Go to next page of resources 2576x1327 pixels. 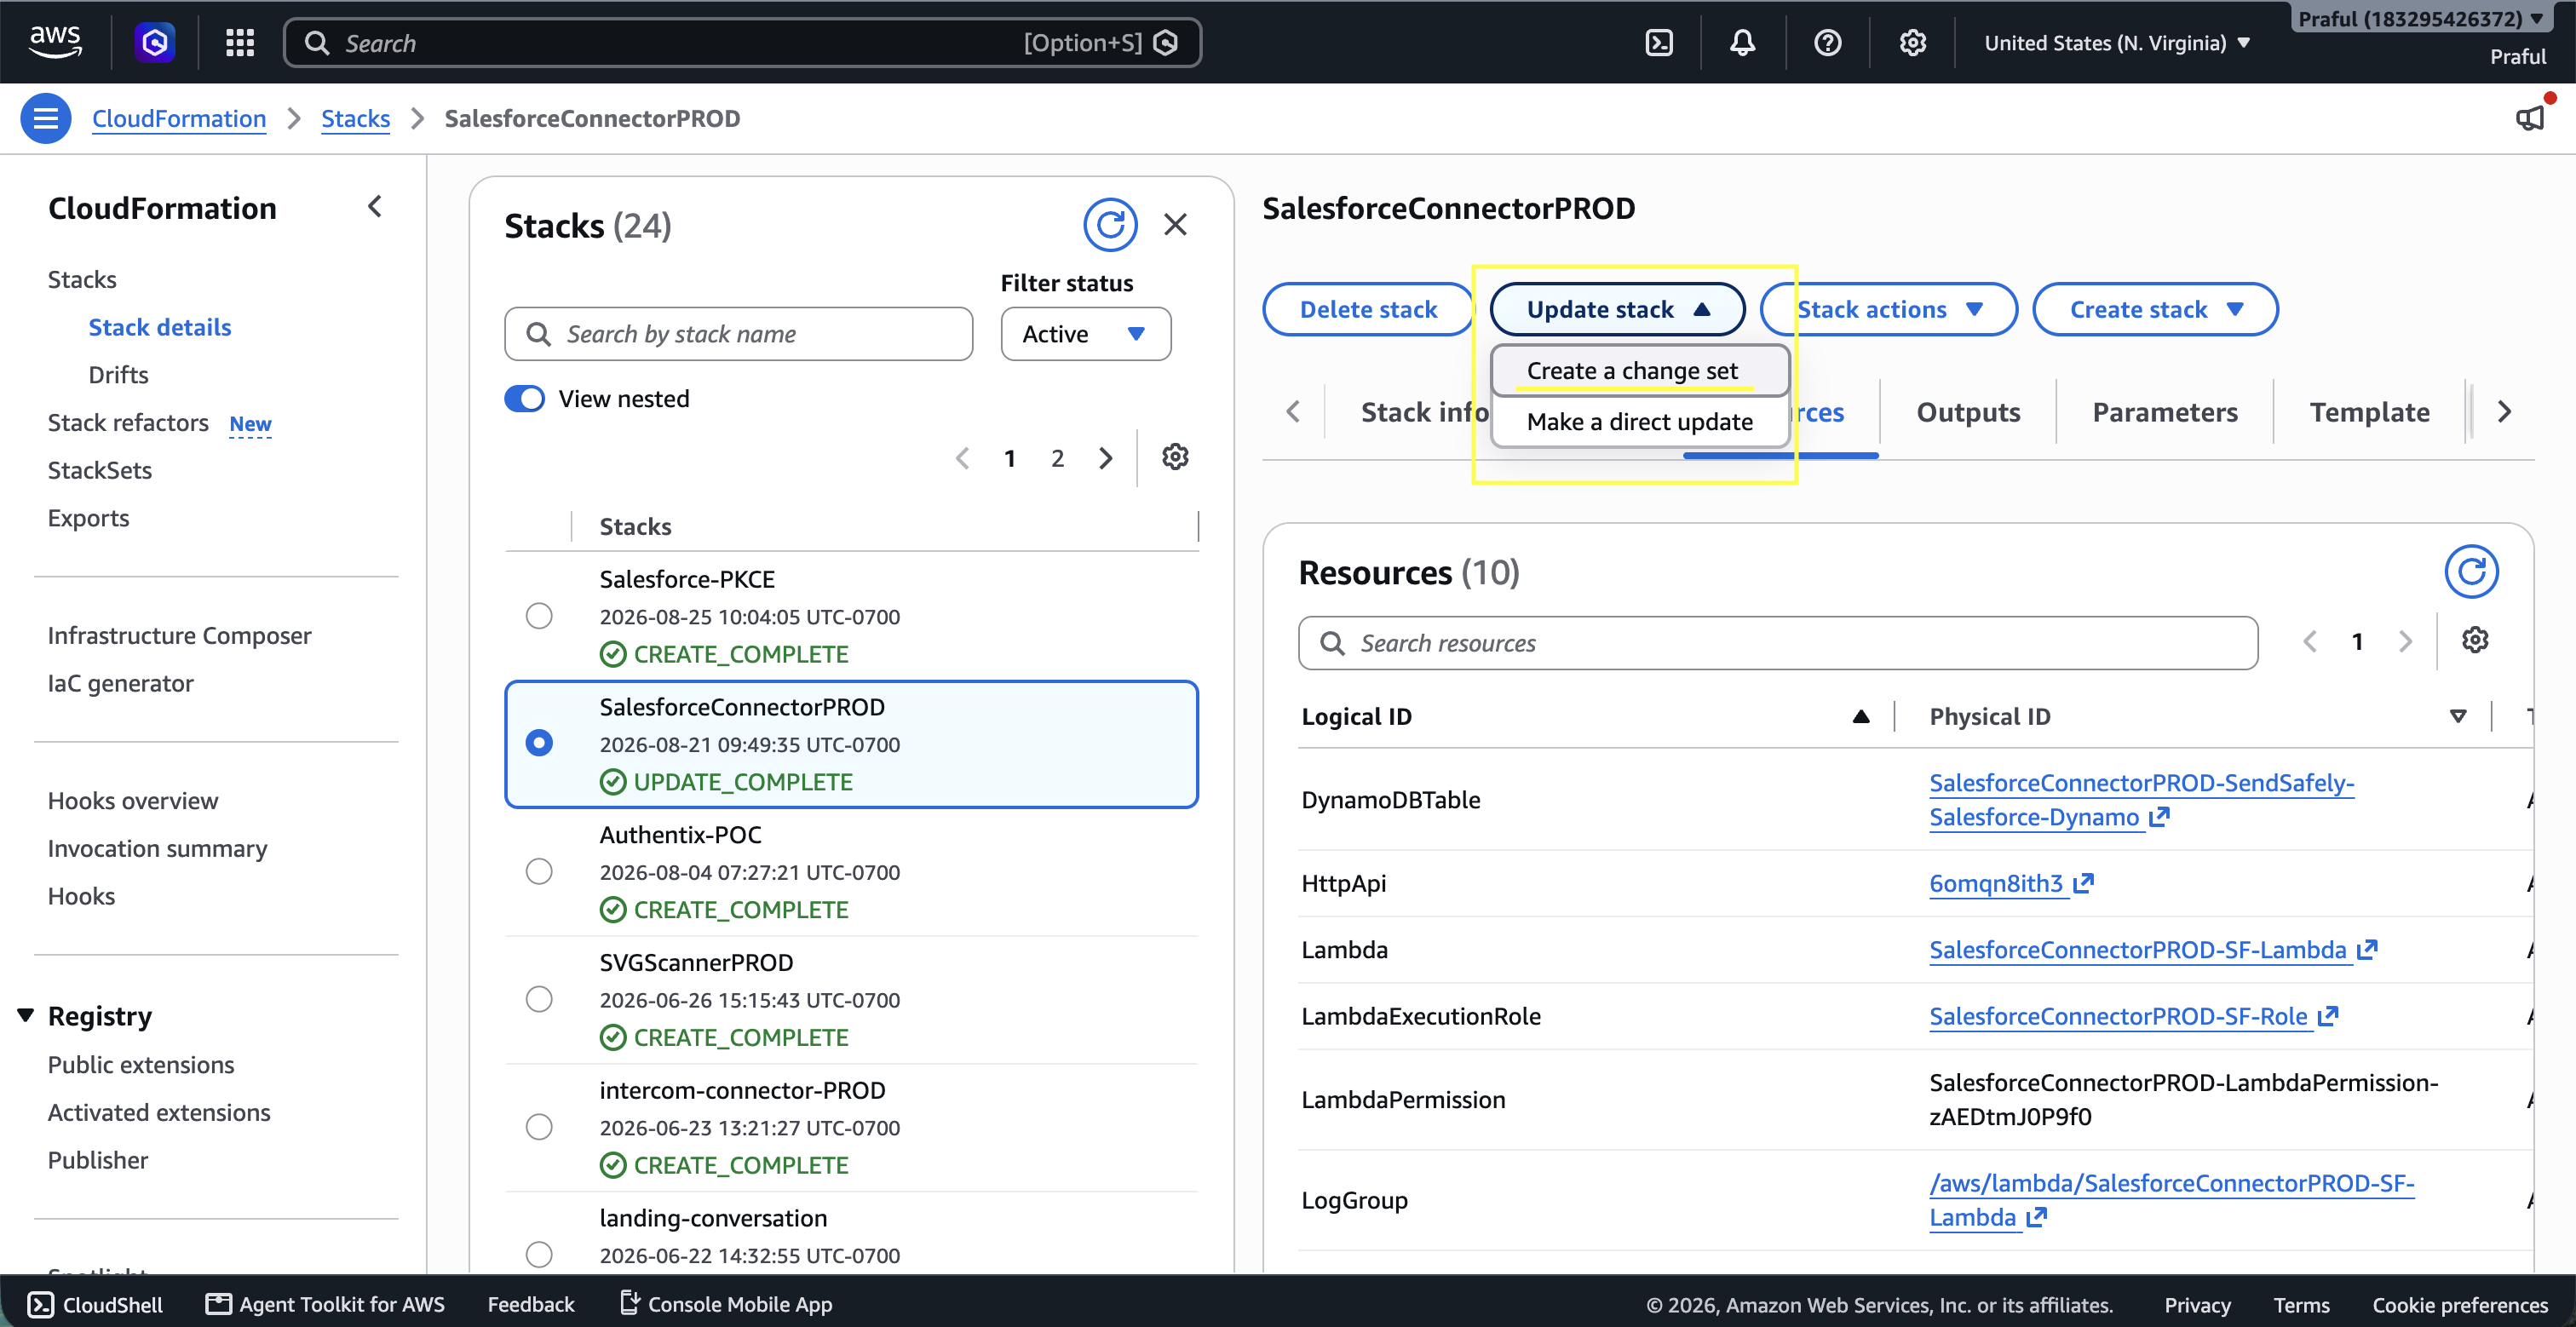tap(2405, 641)
